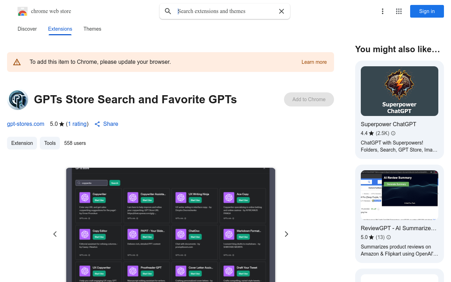Open the three-dot overflow menu
The width and height of the screenshot is (451, 282).
coord(383,11)
